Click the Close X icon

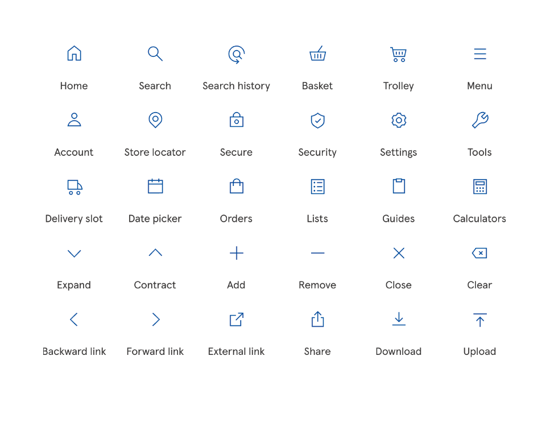click(x=399, y=253)
